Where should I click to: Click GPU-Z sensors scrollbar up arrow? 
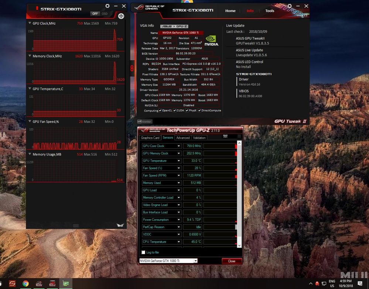coord(239,143)
